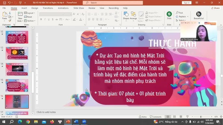This screenshot has width=223, height=125.
Task: Increase font size
Action: coord(74,14)
